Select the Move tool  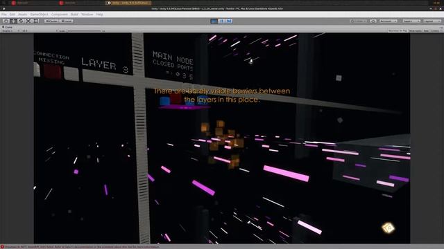(13, 21)
